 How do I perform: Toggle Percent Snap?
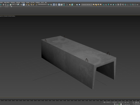coord(32,5)
